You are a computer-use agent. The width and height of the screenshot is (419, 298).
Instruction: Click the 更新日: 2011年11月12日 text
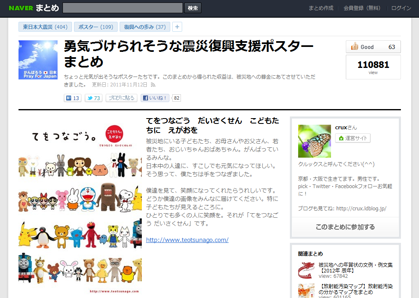coord(119,85)
